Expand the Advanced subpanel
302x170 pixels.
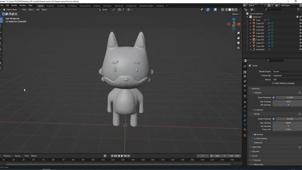pos(258,143)
